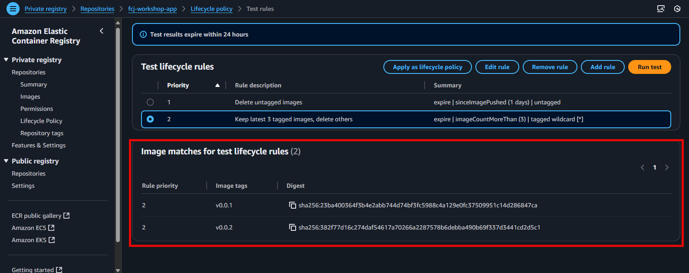Collapse the Public registry section
Screen dimensions: 689x273
6,161
